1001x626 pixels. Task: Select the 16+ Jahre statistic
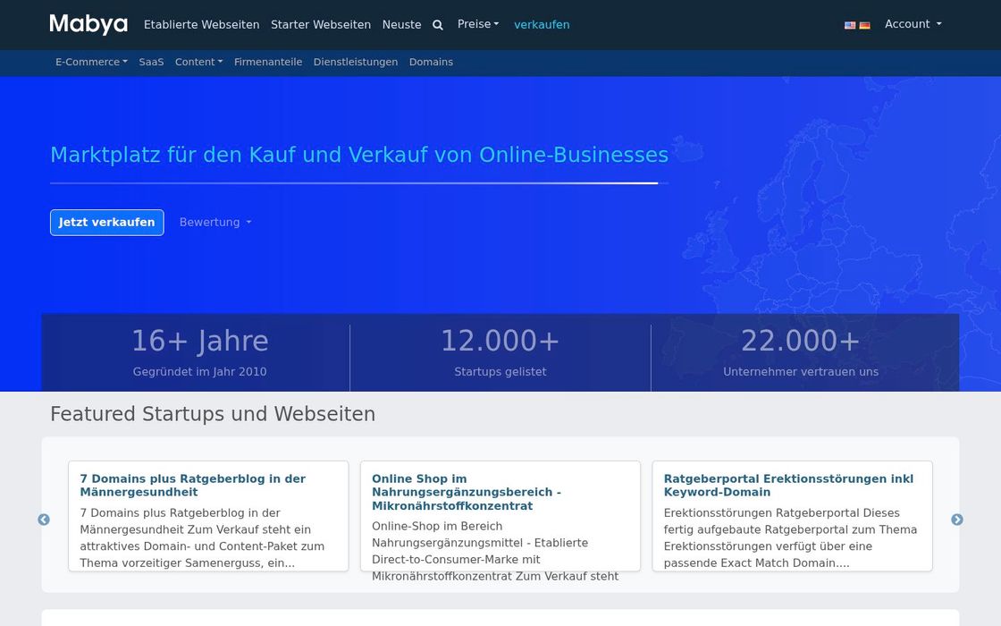point(200,341)
